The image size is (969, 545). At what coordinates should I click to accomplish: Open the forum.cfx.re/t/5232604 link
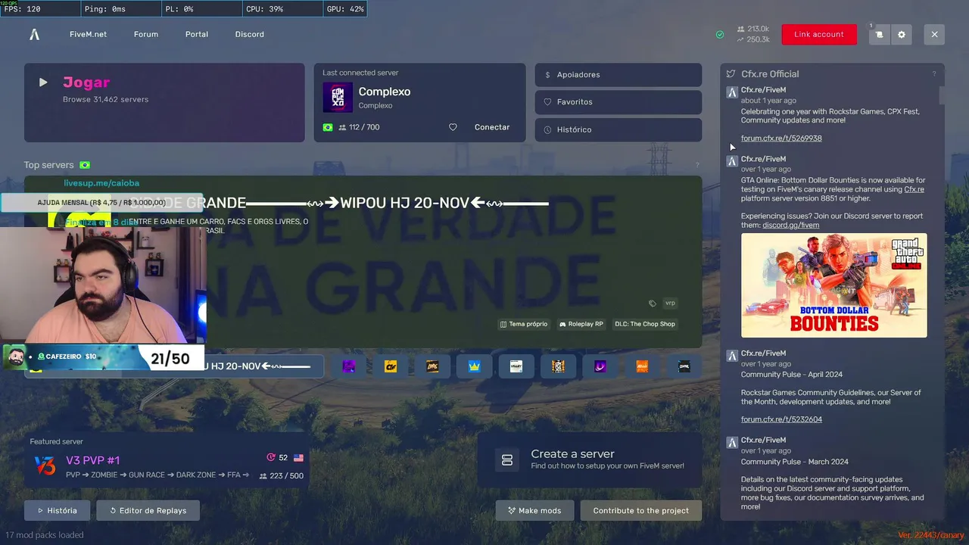781,419
